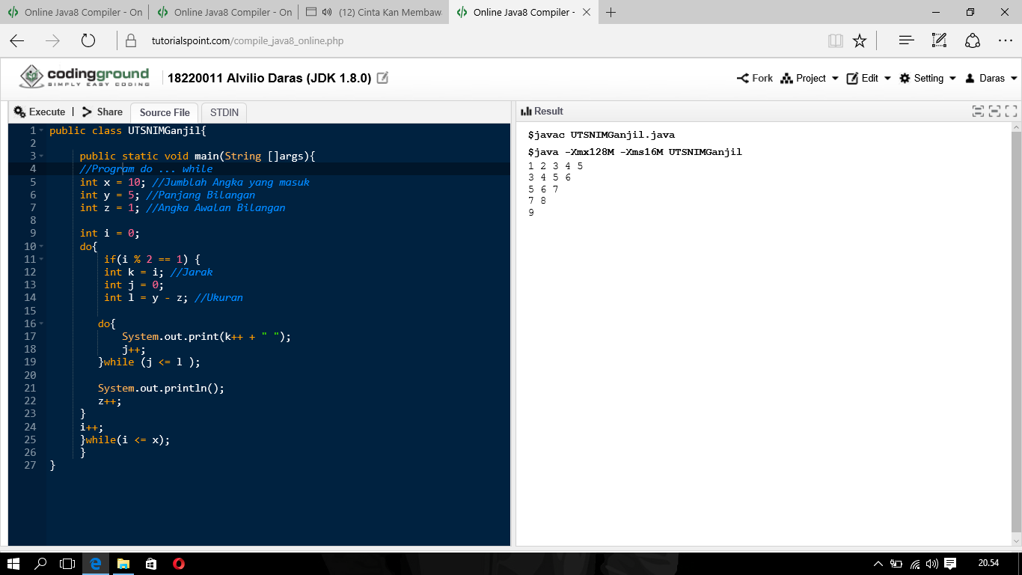Open the Daras user dropdown
This screenshot has height=575, width=1022.
coord(991,78)
